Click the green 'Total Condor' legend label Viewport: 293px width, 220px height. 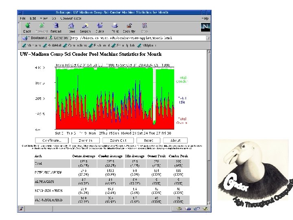[181, 79]
